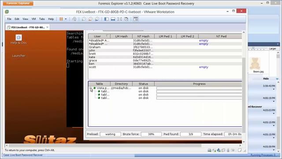Click the Table column header
This screenshot has width=282, height=159.
99,83
